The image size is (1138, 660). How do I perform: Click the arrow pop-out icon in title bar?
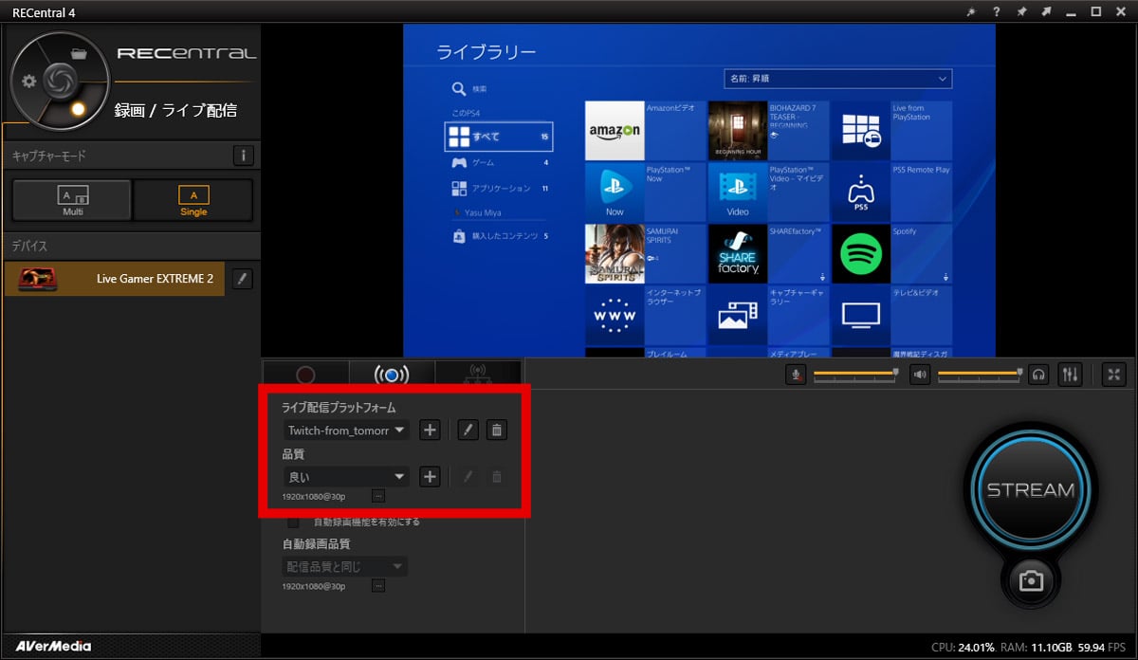click(1046, 11)
